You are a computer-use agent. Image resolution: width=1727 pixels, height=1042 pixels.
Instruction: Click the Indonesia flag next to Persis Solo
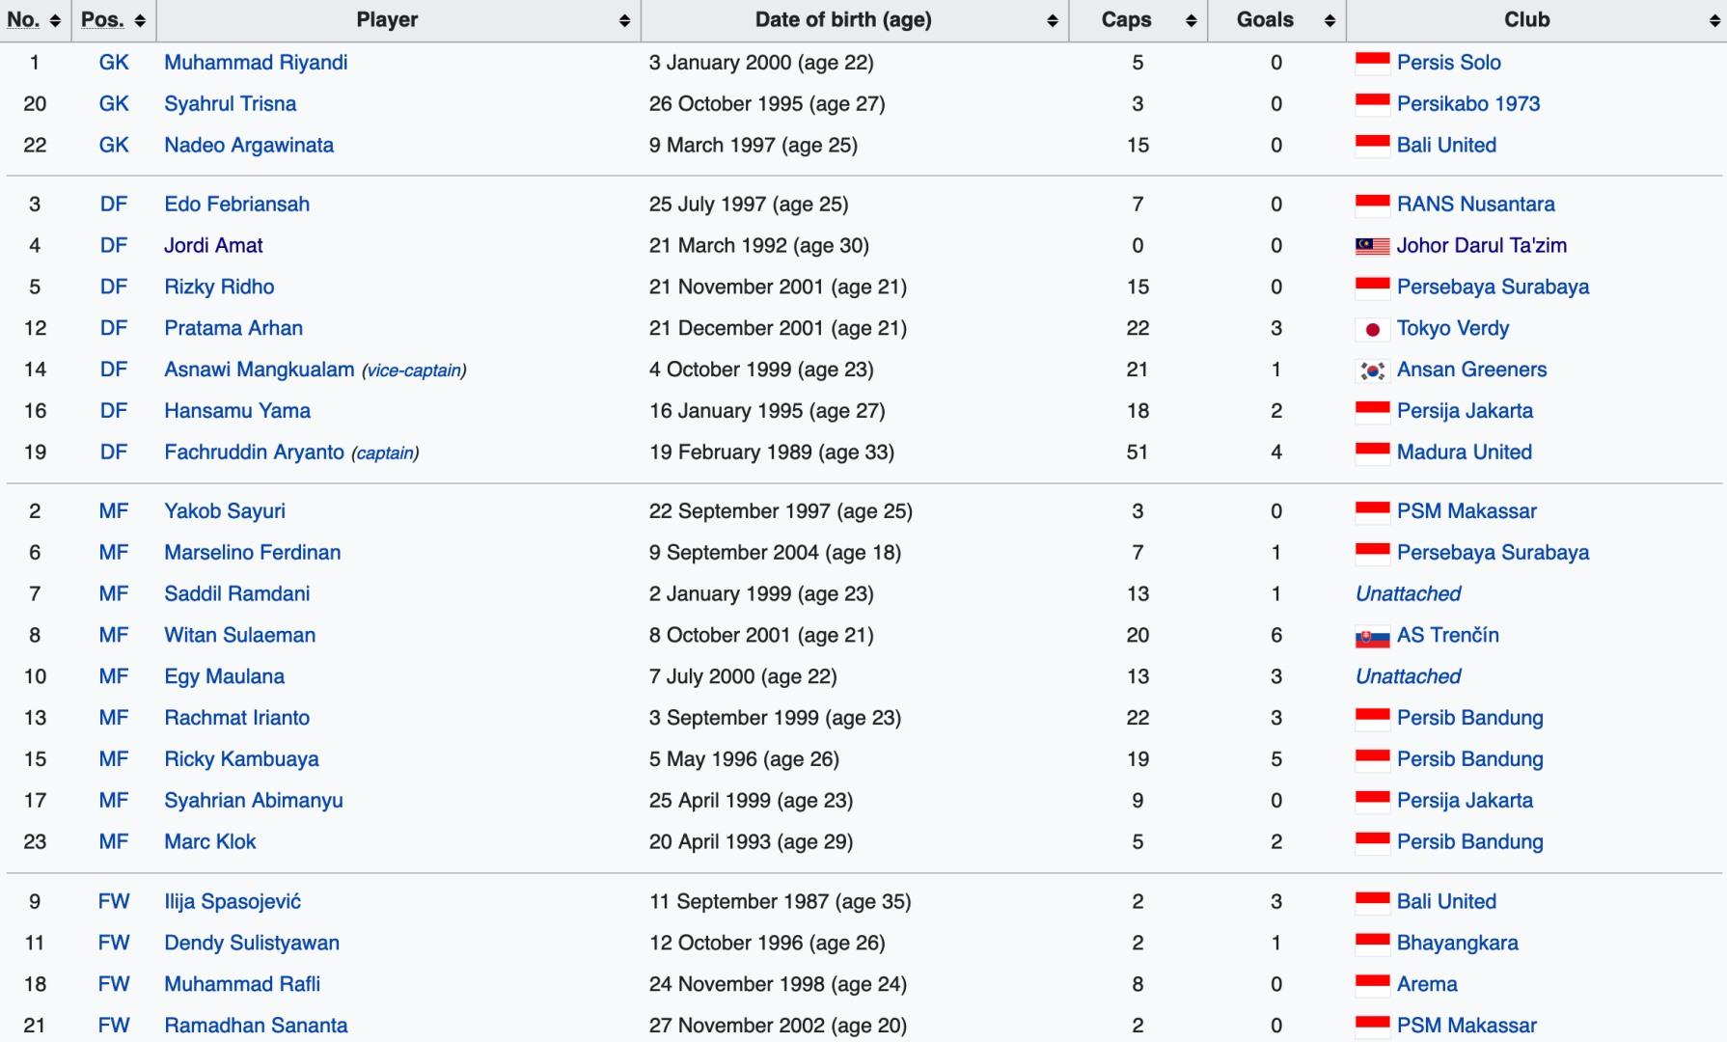click(1372, 64)
